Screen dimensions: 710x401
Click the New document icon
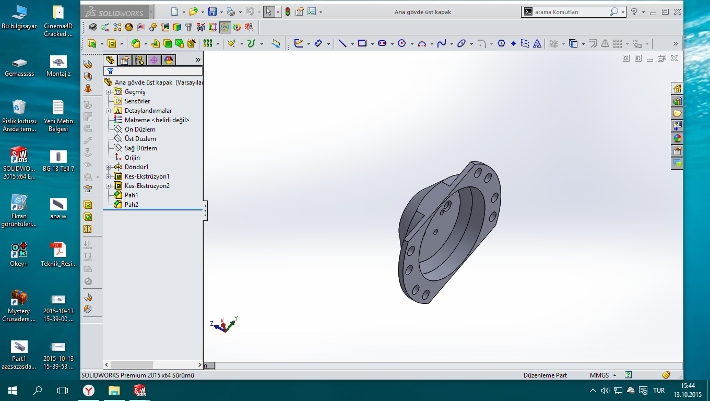[x=175, y=11]
